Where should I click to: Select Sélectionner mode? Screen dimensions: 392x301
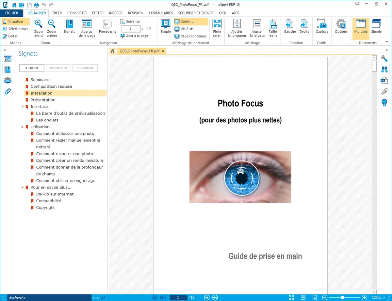pyautogui.click(x=15, y=29)
